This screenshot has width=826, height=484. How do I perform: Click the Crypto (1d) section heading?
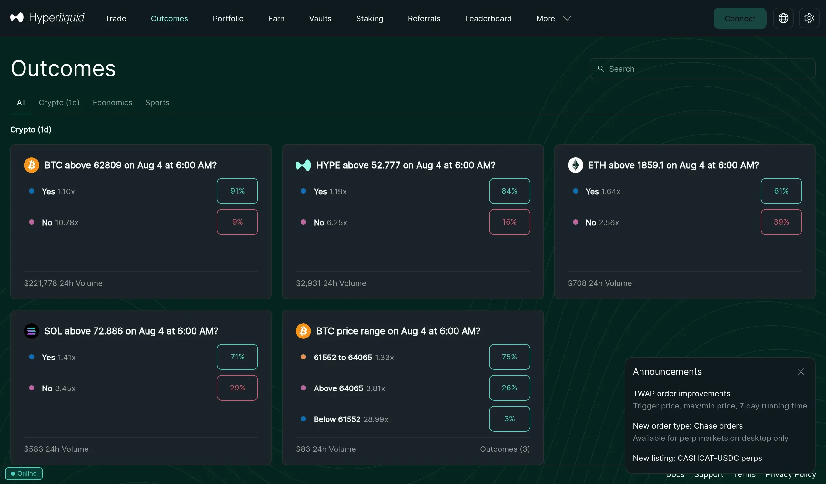tap(31, 130)
